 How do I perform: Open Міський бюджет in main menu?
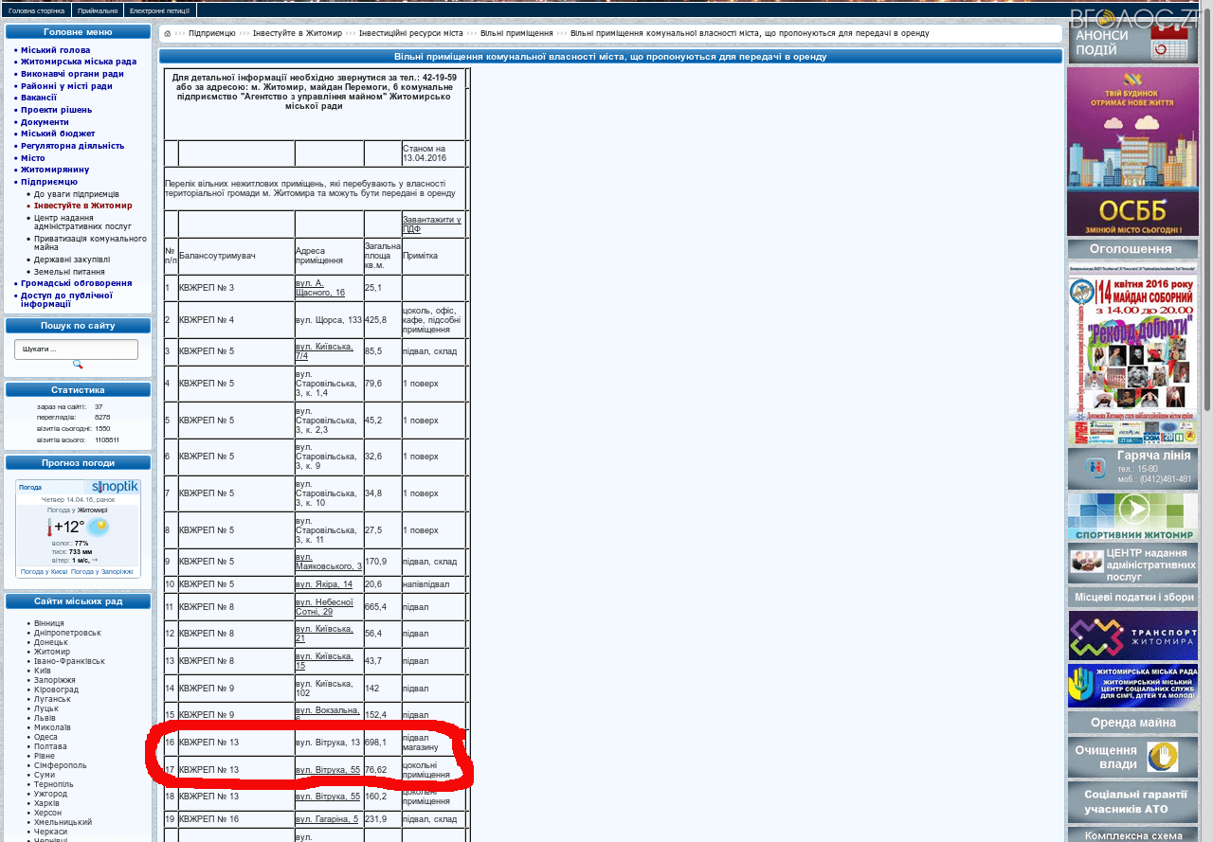tap(57, 134)
